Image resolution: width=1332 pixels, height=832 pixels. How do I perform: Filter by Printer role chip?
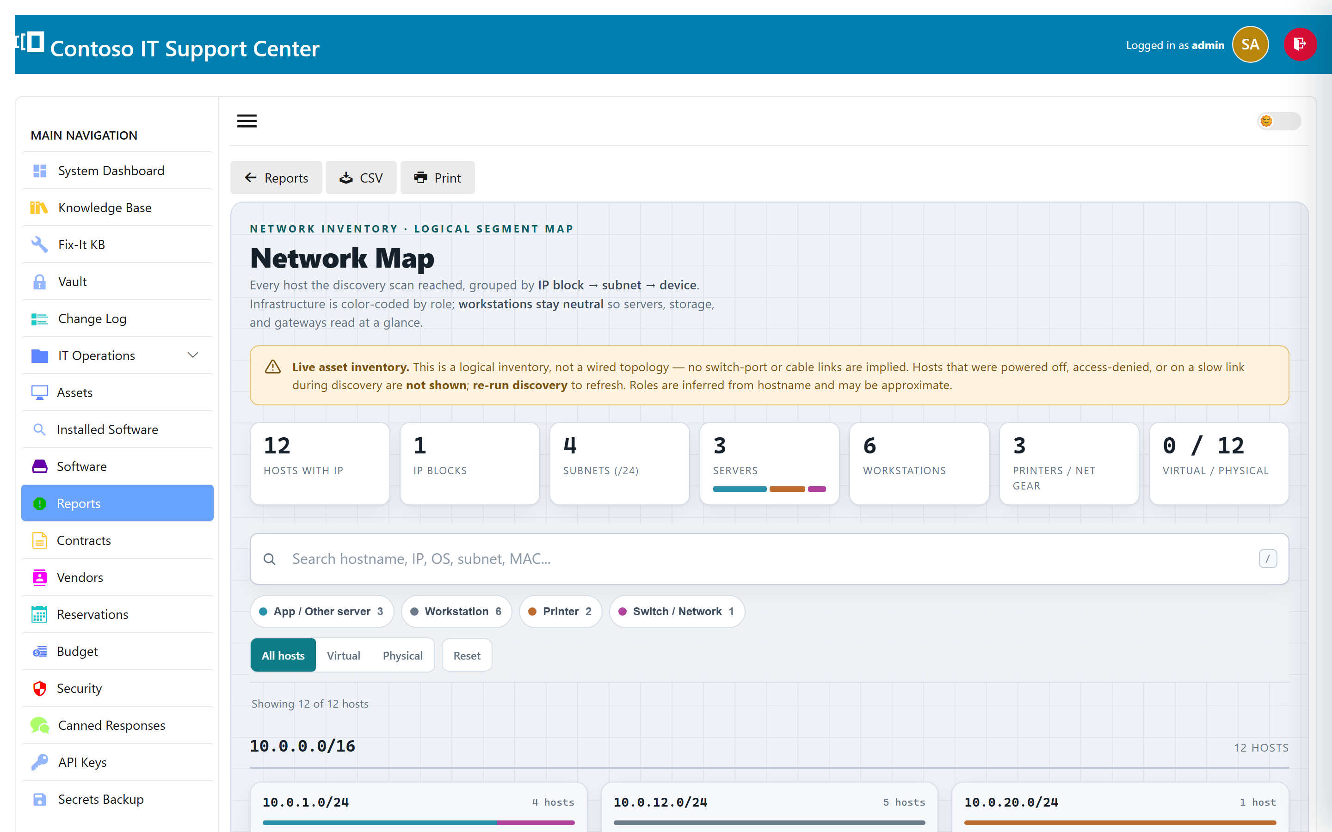pos(561,612)
